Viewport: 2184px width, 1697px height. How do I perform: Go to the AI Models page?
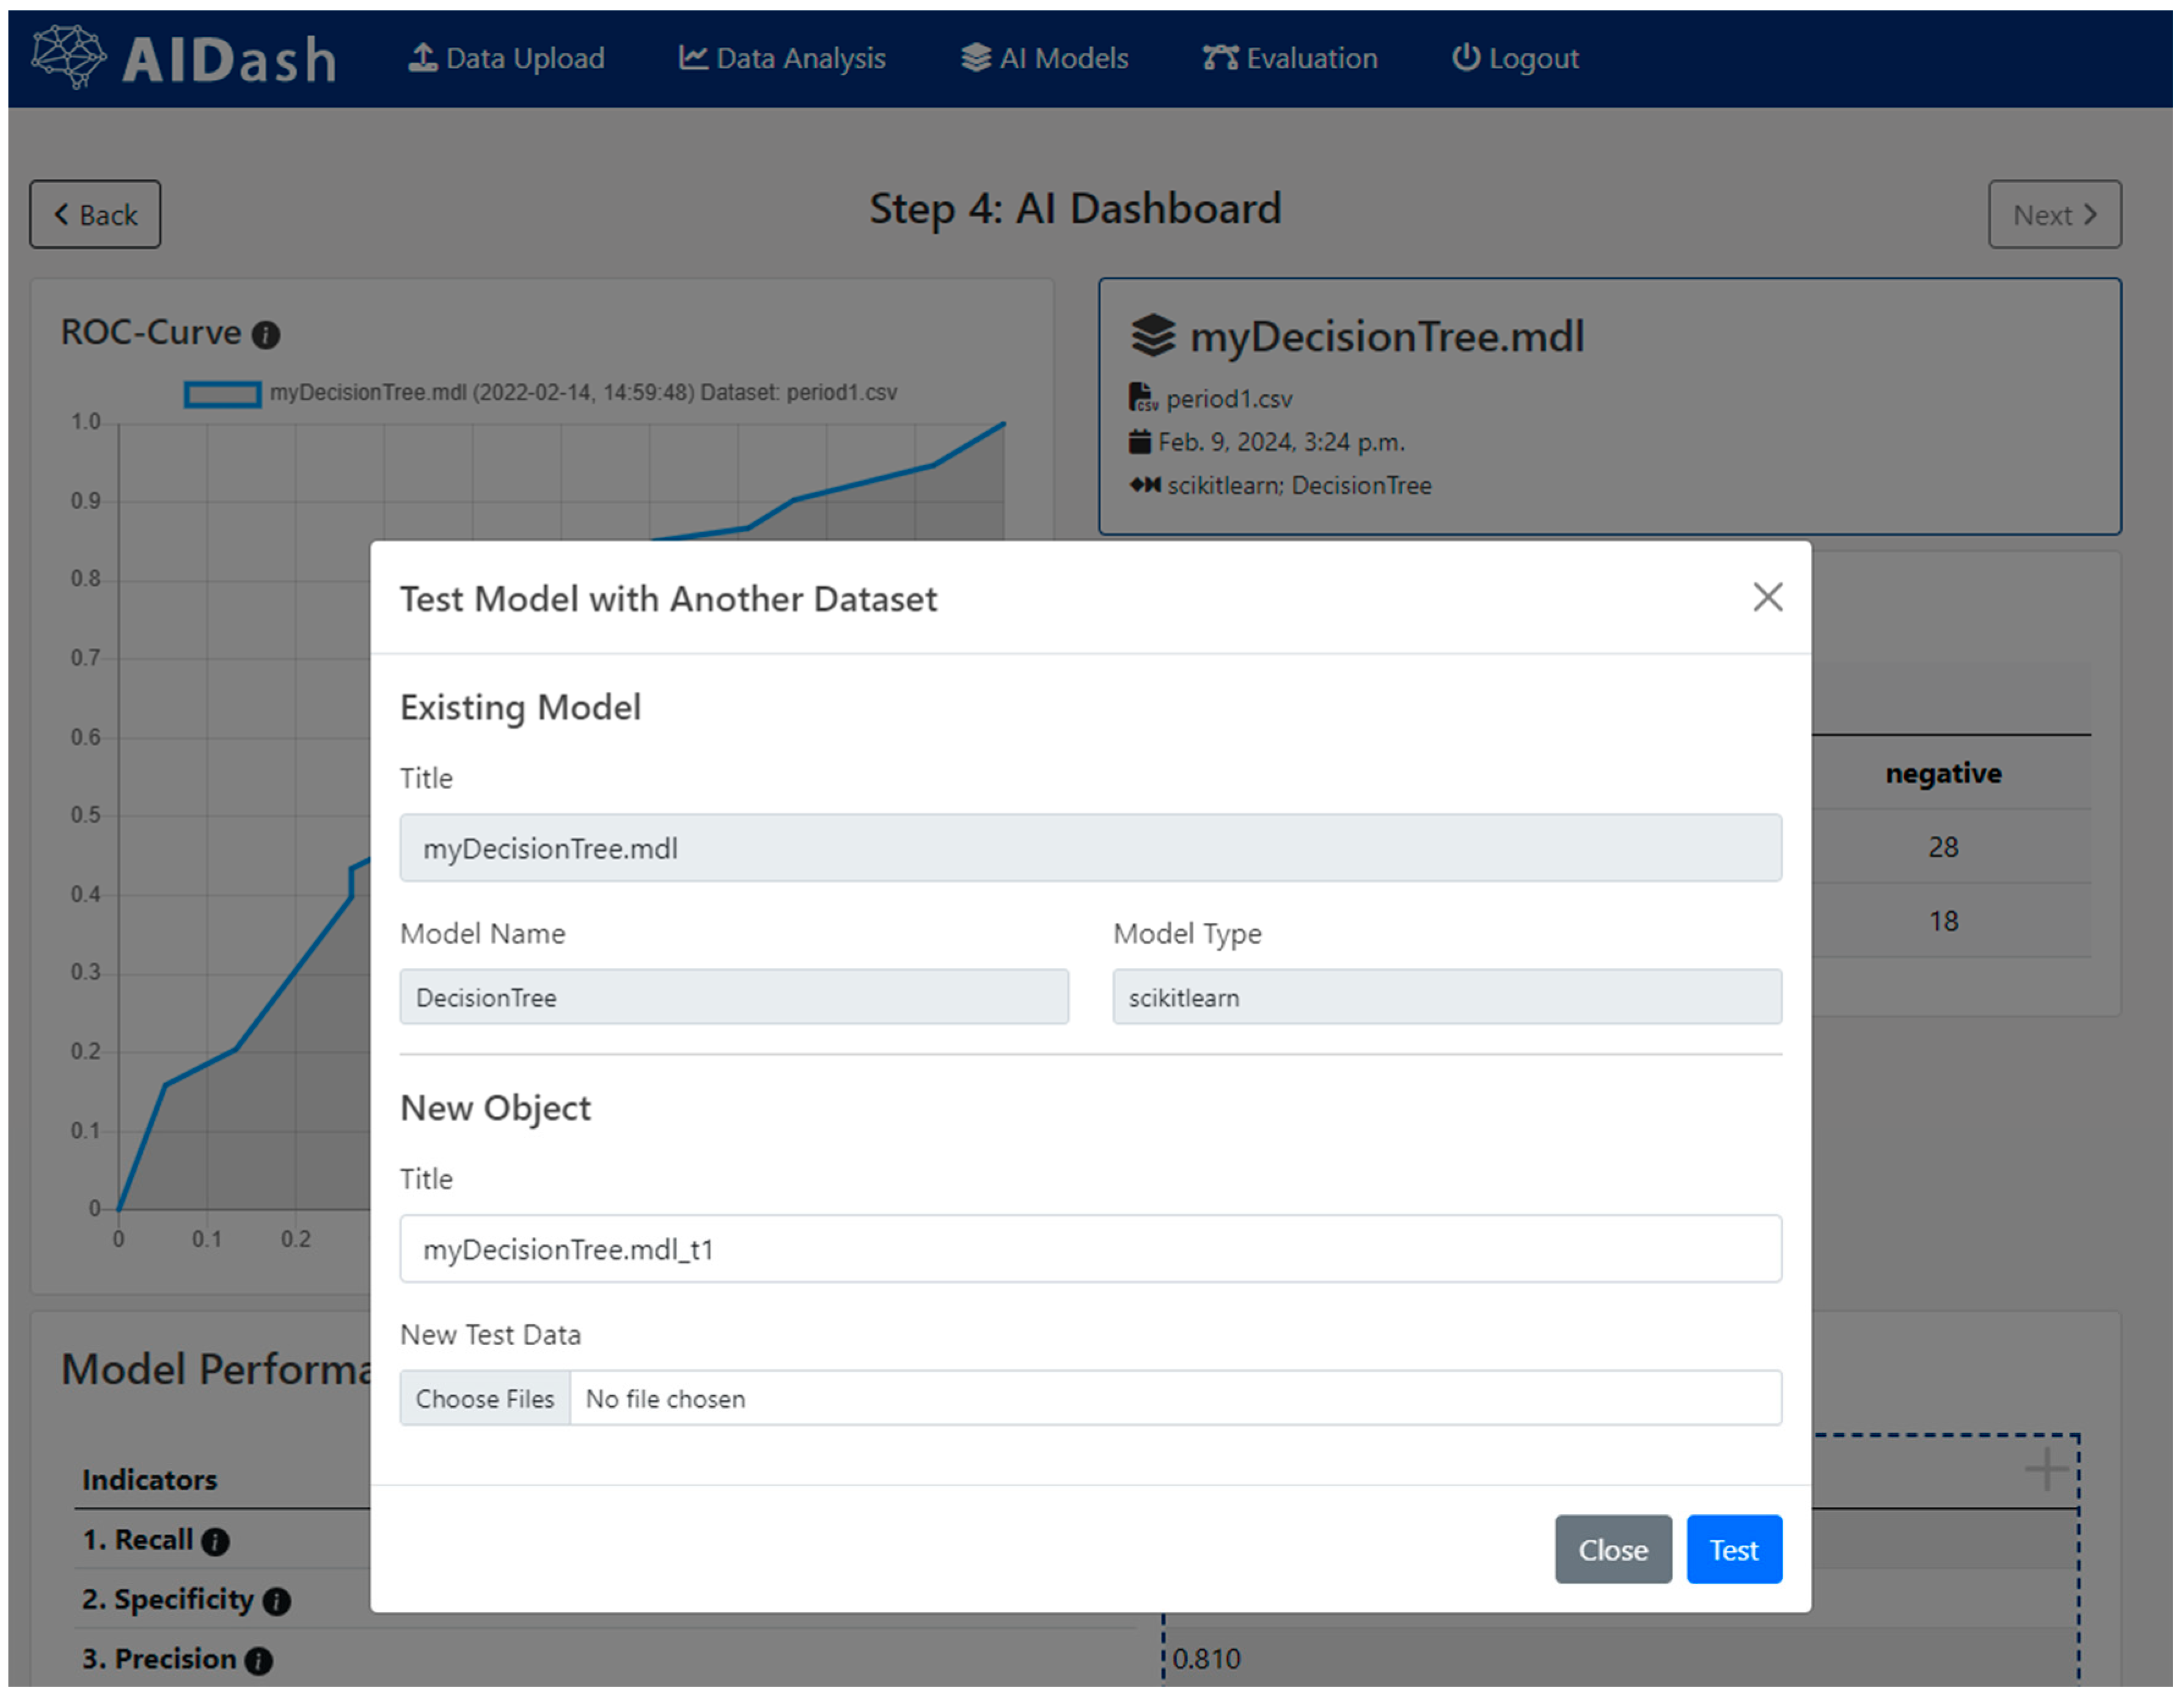coord(1045,58)
